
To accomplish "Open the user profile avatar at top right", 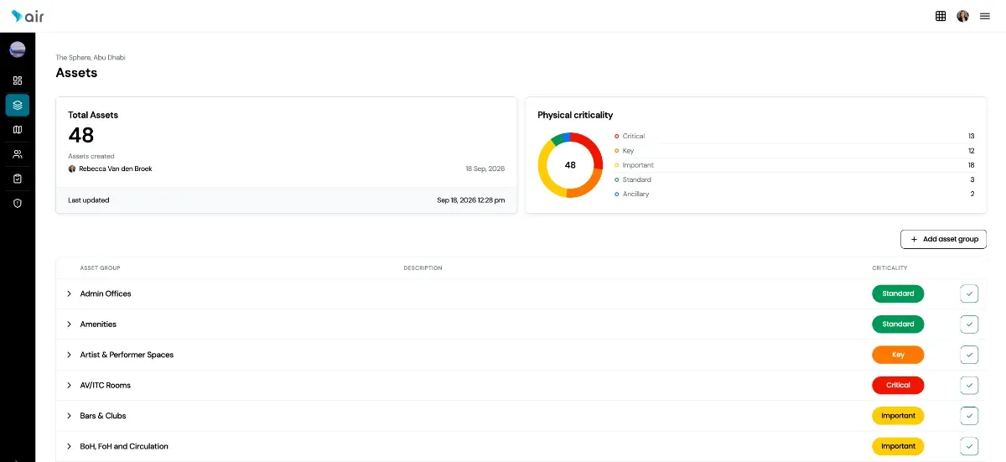I will click(962, 16).
